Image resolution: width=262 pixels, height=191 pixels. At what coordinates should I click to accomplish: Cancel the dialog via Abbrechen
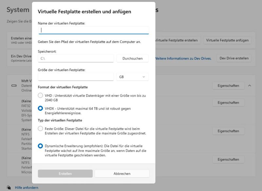tap(122, 174)
